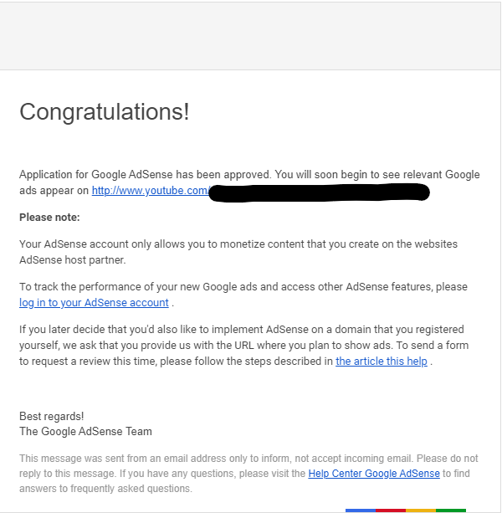Click the 'If you later decide' paragraph
Screen dimensions: 502x513
(244, 345)
